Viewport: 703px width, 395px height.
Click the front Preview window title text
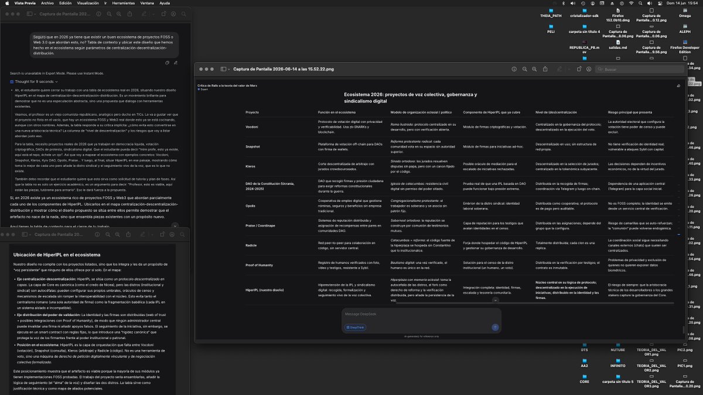coord(284,69)
